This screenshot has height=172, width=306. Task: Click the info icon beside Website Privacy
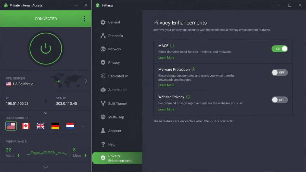coord(188,97)
